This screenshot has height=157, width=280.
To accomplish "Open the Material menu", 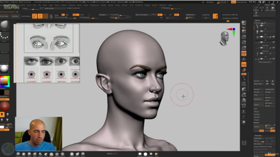I will click(x=72, y=5).
